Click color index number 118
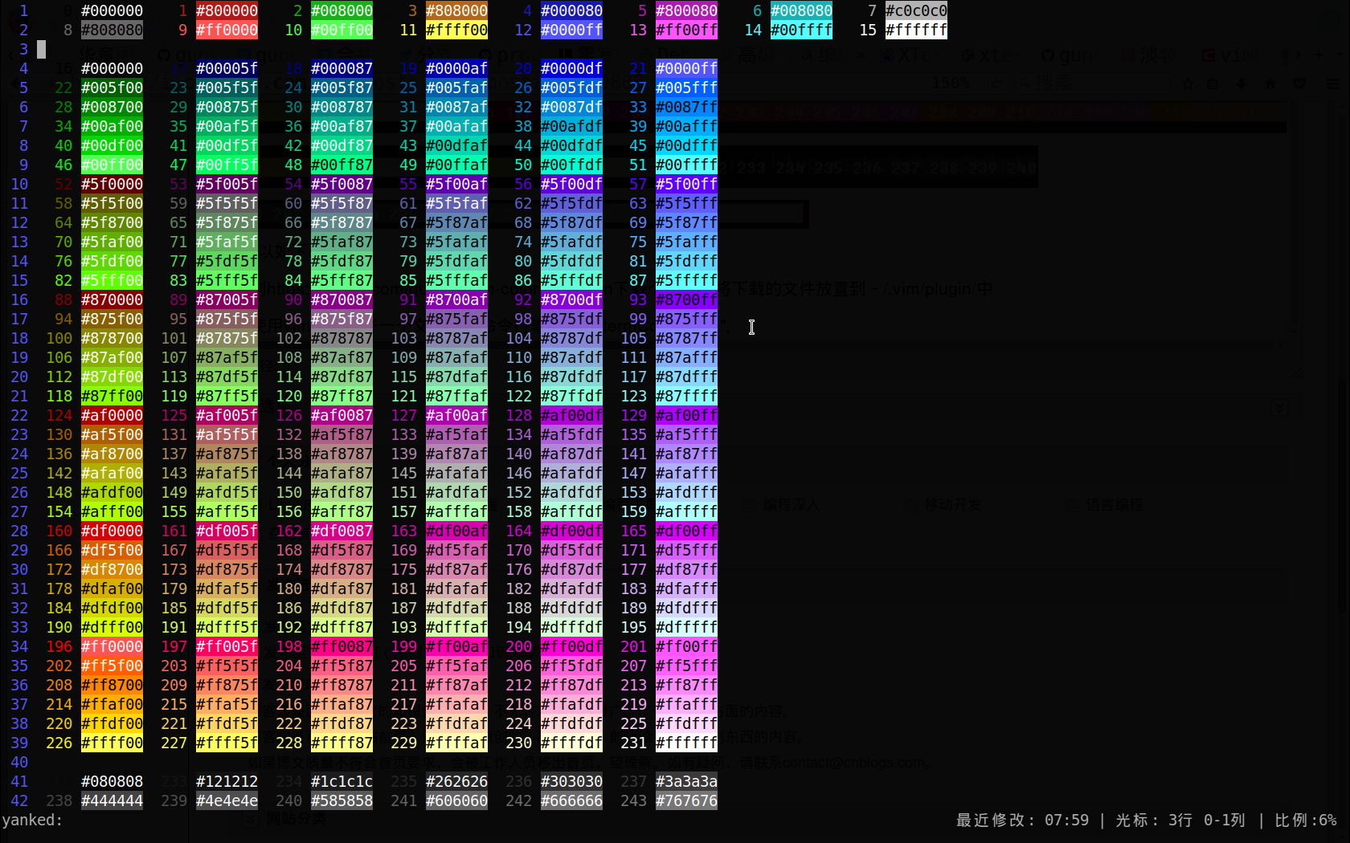The image size is (1350, 843). tap(59, 396)
